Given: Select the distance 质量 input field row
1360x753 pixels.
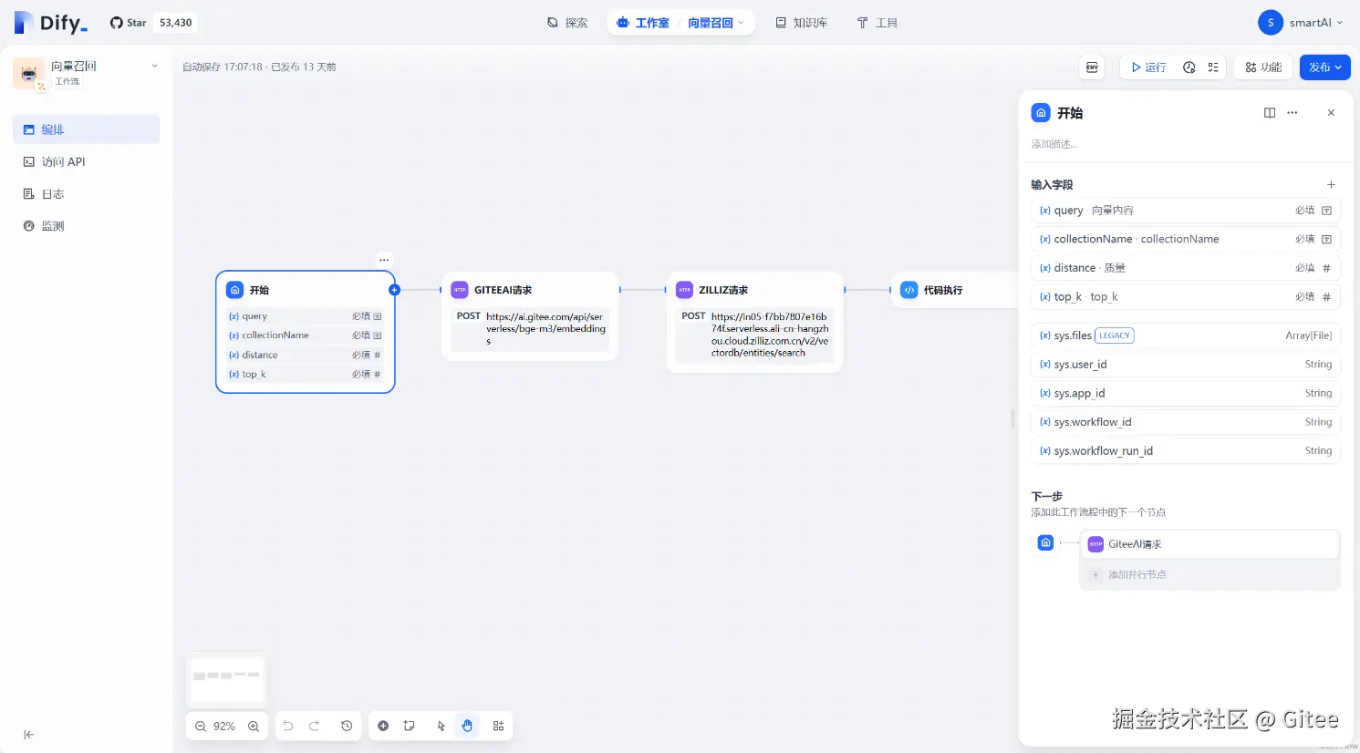Looking at the screenshot, I should [1185, 268].
